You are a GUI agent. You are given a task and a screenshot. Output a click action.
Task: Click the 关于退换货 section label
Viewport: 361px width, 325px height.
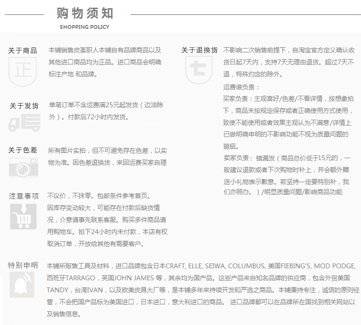tap(199, 50)
